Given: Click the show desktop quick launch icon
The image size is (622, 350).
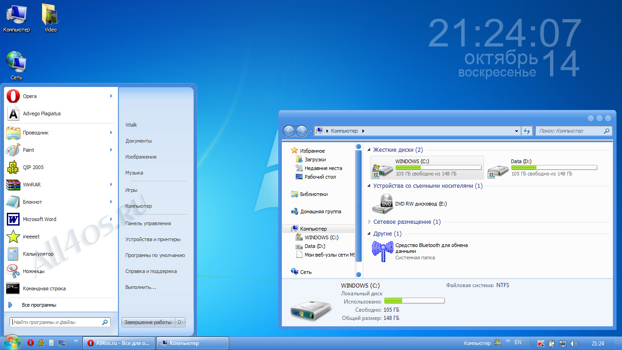Looking at the screenshot, I should point(62,343).
